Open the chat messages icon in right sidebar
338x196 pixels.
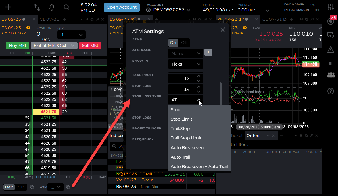click(x=330, y=35)
